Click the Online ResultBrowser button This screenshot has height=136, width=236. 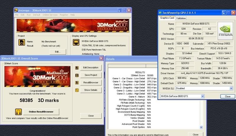click(x=41, y=112)
